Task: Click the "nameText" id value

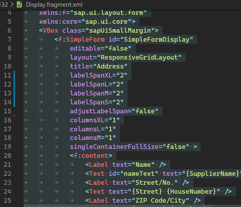Action: (x=139, y=173)
